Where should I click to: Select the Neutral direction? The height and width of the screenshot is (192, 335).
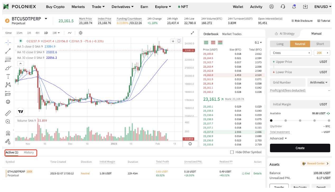point(300,44)
